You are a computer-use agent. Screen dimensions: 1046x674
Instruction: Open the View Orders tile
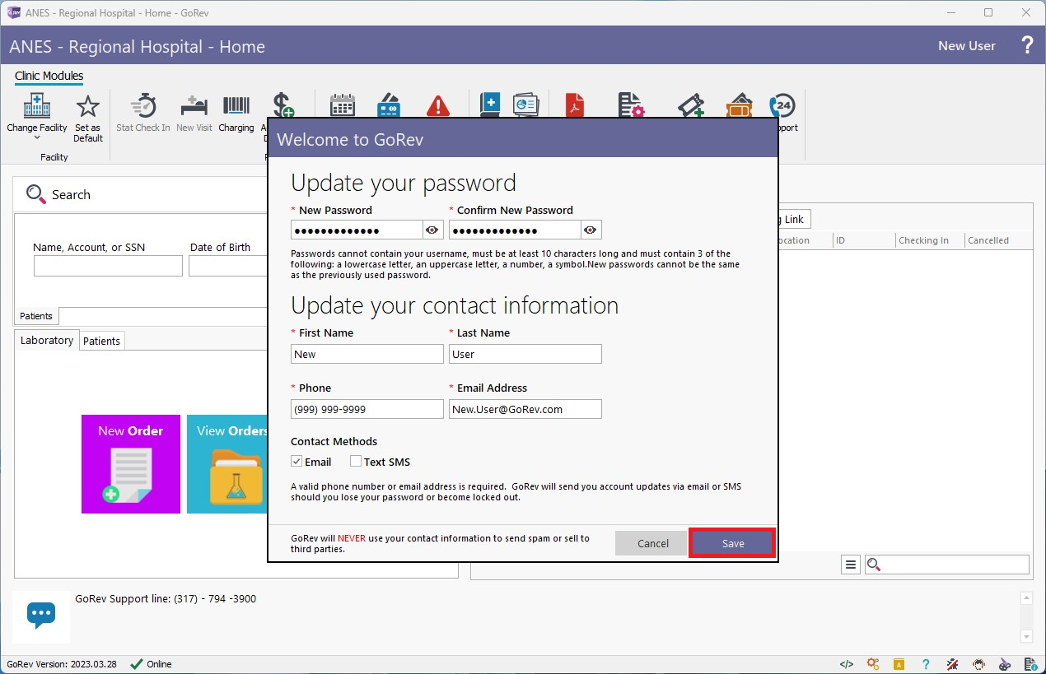tap(228, 464)
